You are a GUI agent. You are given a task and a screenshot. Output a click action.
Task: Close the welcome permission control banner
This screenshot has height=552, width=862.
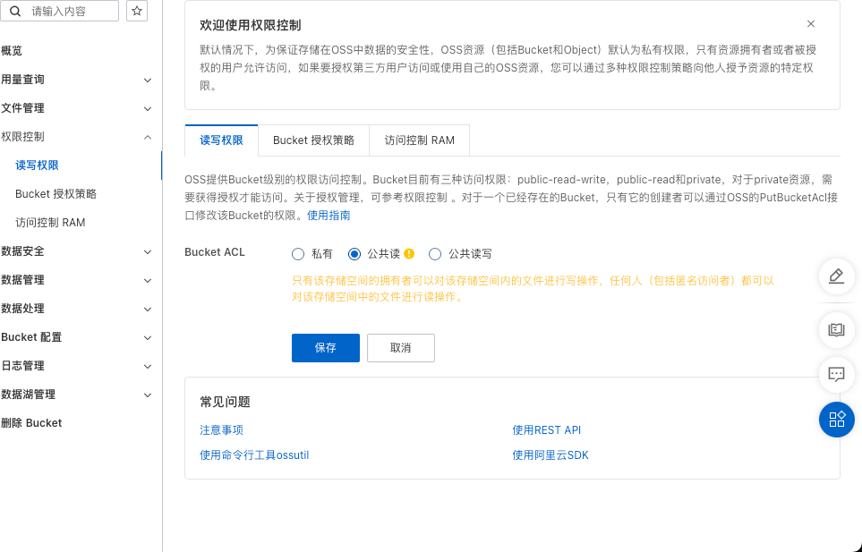click(x=811, y=23)
